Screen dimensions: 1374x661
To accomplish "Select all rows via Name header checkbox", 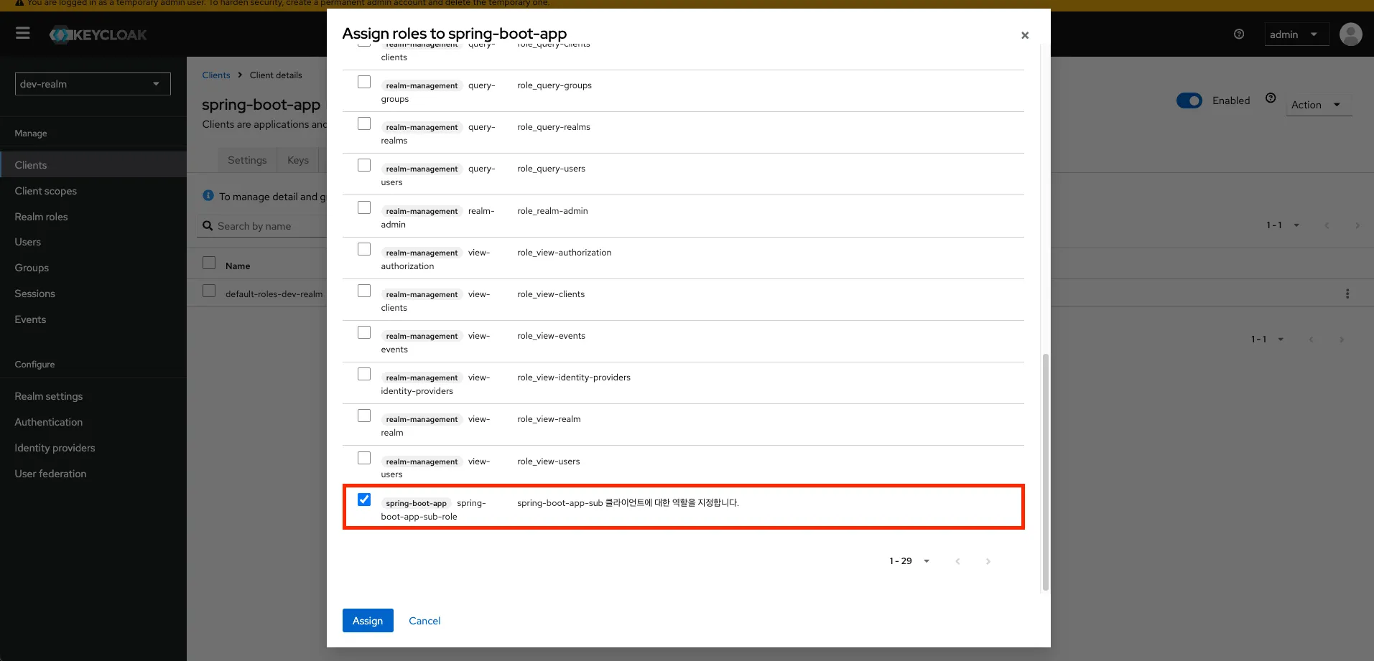I will click(209, 263).
